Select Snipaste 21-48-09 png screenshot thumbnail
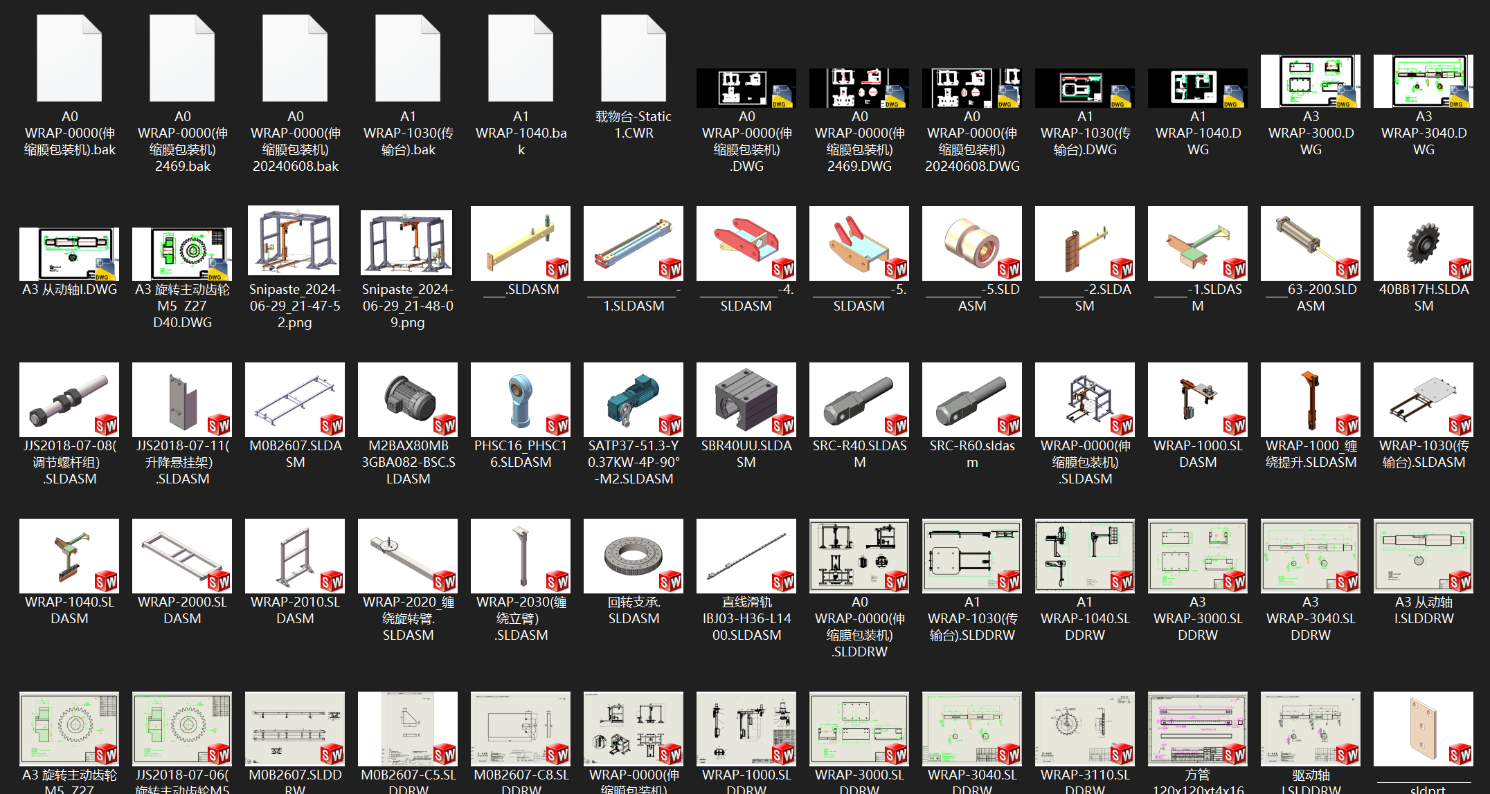 point(407,243)
